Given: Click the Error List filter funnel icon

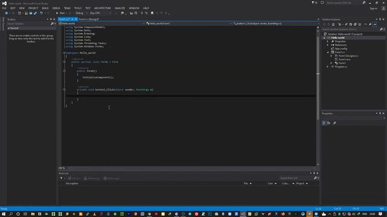Looking at the screenshot, I should coord(61,178).
